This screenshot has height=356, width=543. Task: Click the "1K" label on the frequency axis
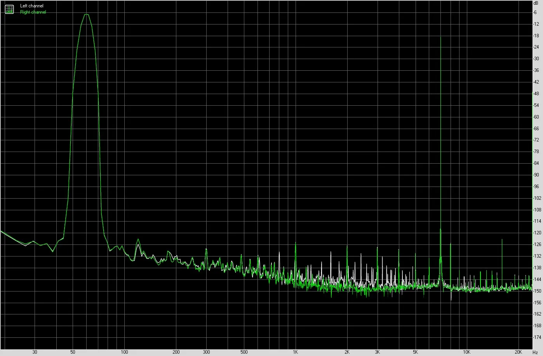pyautogui.click(x=295, y=352)
